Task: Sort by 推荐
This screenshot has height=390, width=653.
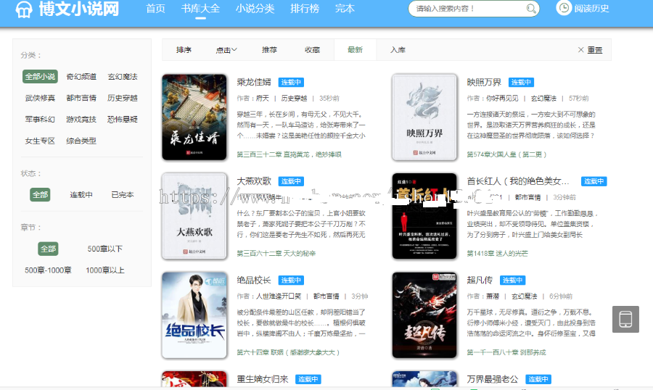Action: [x=269, y=50]
